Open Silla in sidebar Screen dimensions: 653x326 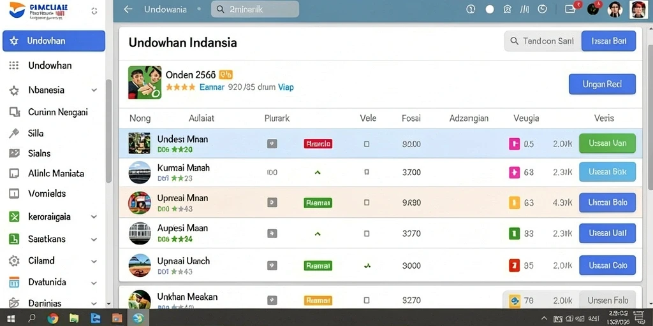coord(36,134)
